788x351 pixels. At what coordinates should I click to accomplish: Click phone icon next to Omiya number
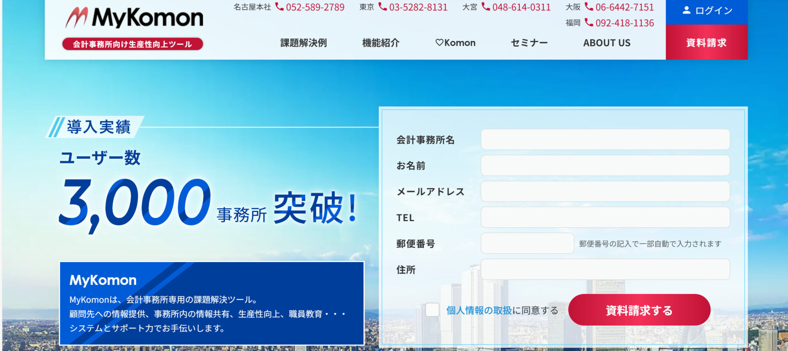(486, 7)
